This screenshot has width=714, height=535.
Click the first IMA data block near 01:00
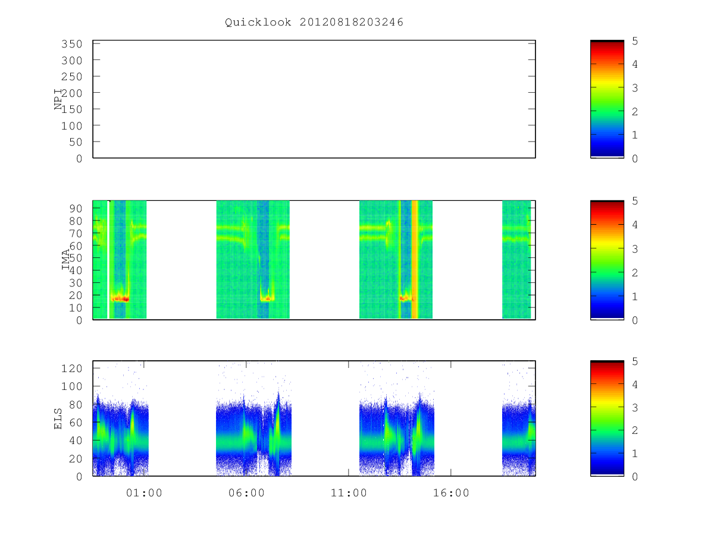click(x=120, y=260)
